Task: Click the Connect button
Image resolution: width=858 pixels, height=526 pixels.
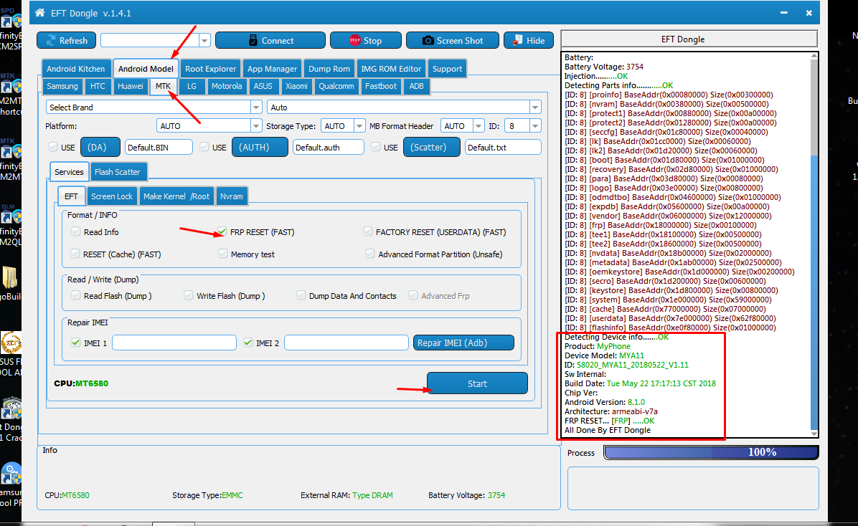Action: point(270,40)
